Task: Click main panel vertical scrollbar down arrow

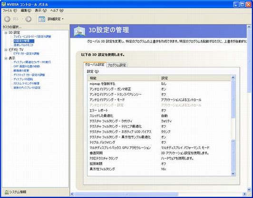Action: point(249,189)
